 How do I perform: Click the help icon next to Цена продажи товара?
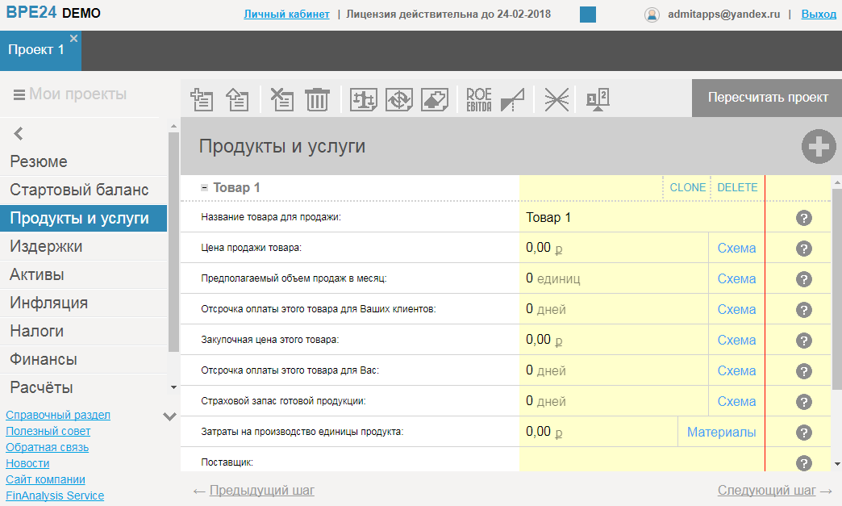803,248
